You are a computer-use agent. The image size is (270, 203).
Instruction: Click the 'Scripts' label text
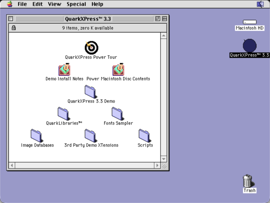(x=145, y=145)
